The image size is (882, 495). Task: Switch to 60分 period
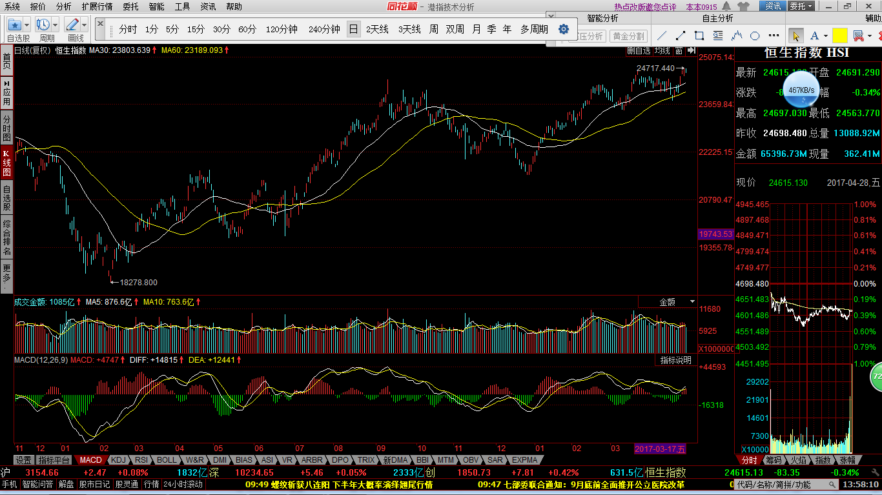pyautogui.click(x=247, y=29)
